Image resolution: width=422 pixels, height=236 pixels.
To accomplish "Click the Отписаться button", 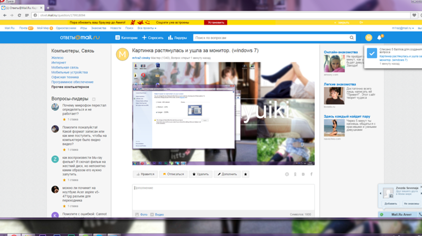I will coord(174,174).
